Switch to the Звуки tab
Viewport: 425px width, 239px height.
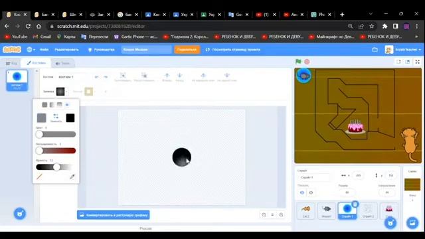click(63, 63)
